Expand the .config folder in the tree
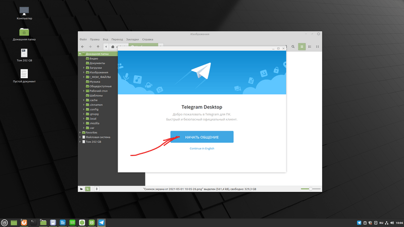404x227 pixels. click(84, 109)
